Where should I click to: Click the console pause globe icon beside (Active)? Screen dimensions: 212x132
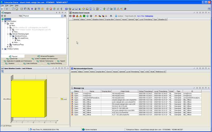(x=116, y=16)
